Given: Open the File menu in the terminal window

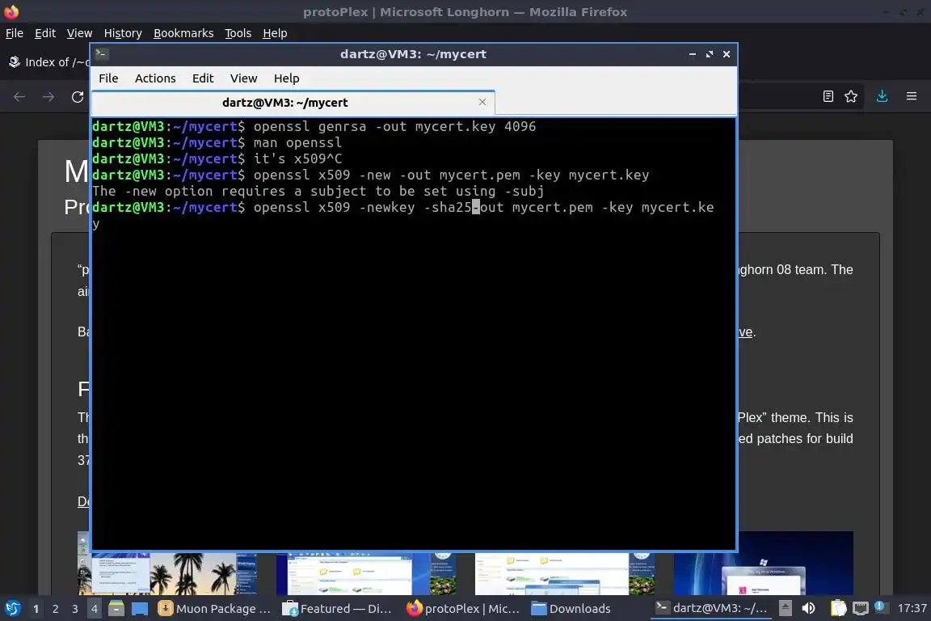Looking at the screenshot, I should (x=108, y=78).
